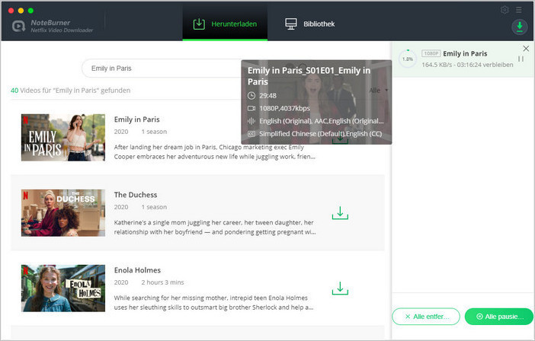Download Enola Holmes via its download icon

click(x=340, y=288)
